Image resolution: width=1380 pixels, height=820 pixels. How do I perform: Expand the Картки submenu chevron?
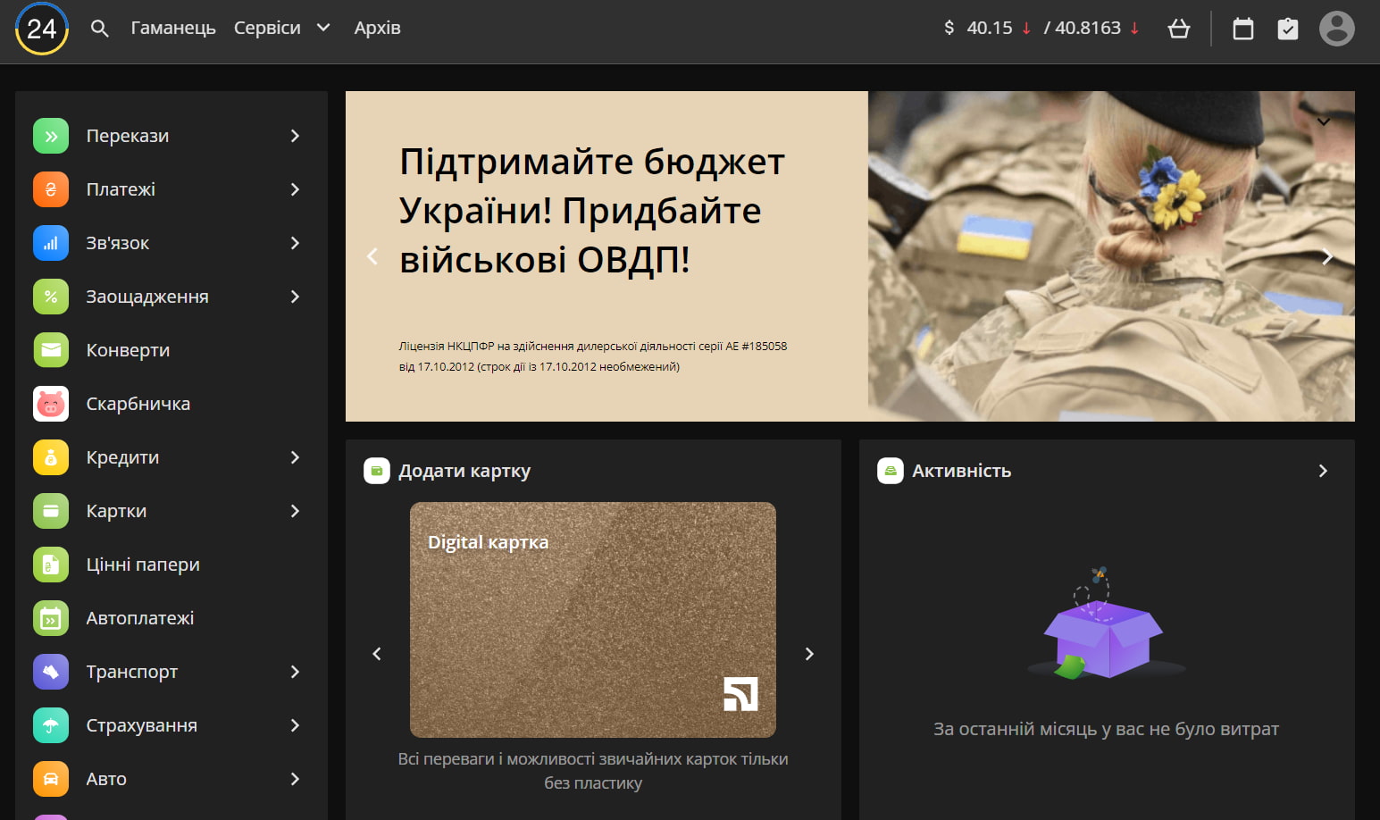(x=295, y=511)
